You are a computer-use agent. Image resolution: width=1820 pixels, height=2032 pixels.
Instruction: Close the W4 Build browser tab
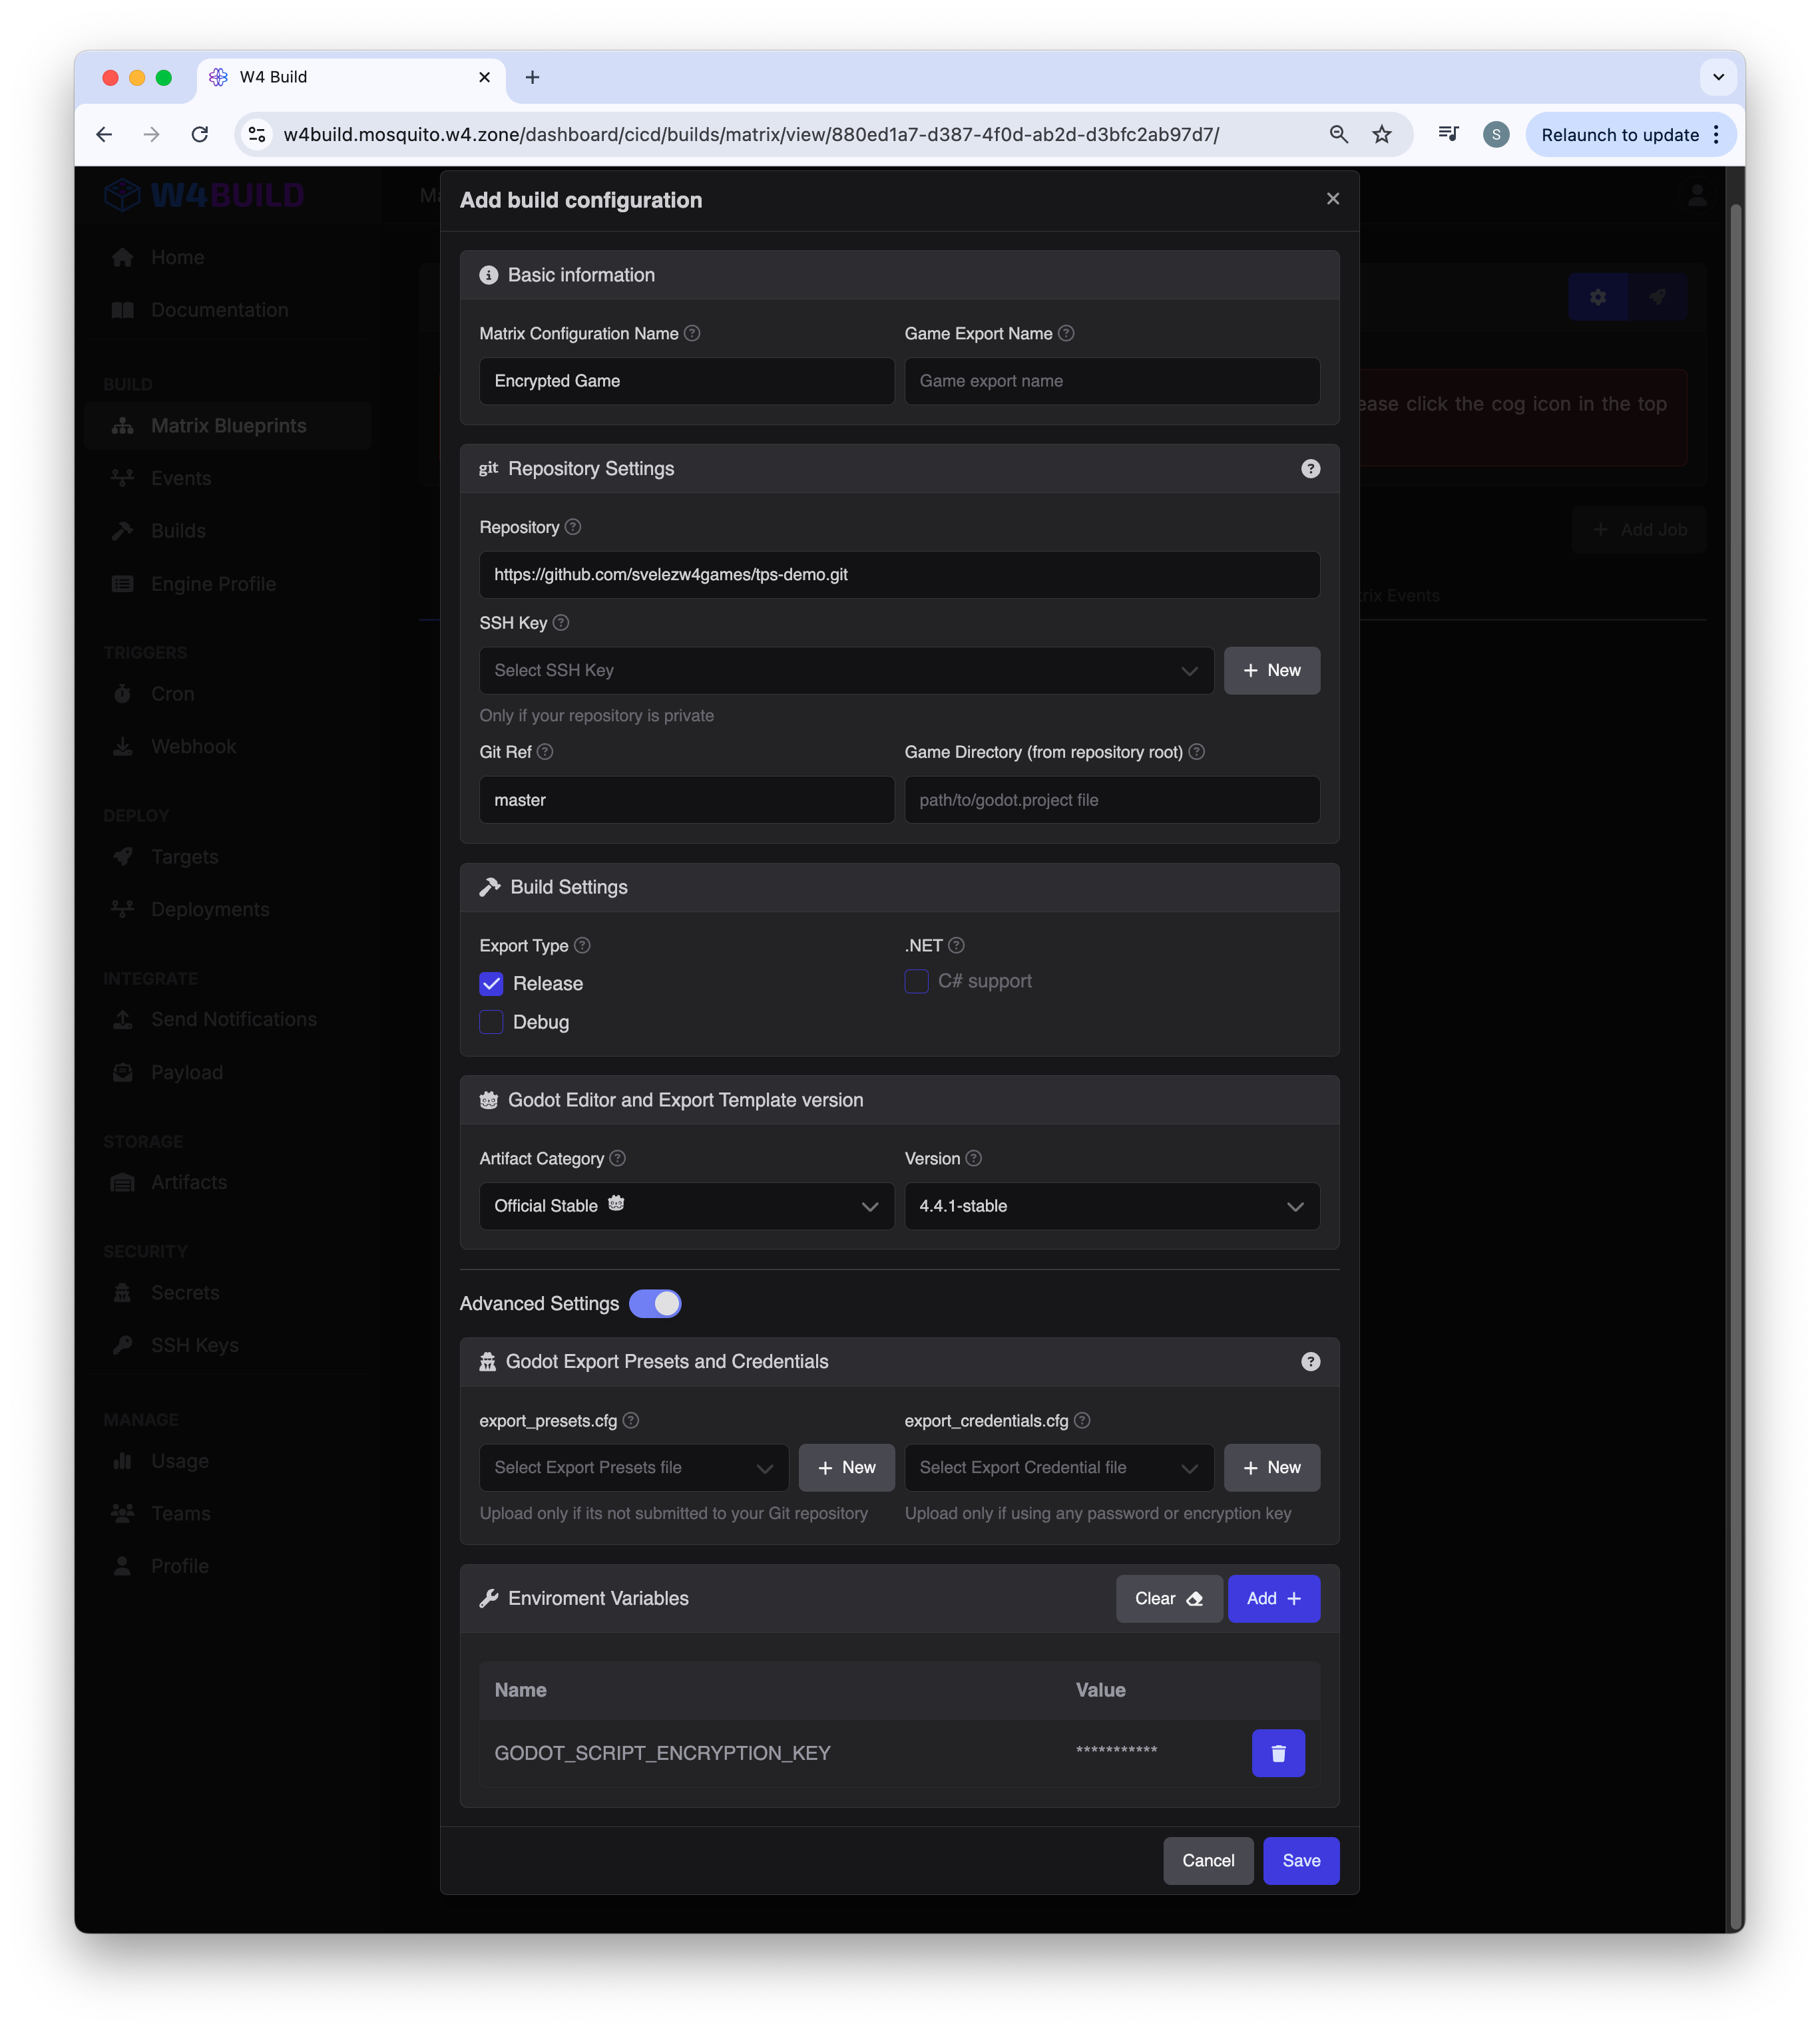click(484, 77)
